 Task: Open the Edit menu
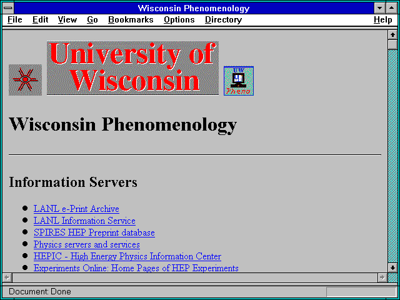pyautogui.click(x=40, y=19)
